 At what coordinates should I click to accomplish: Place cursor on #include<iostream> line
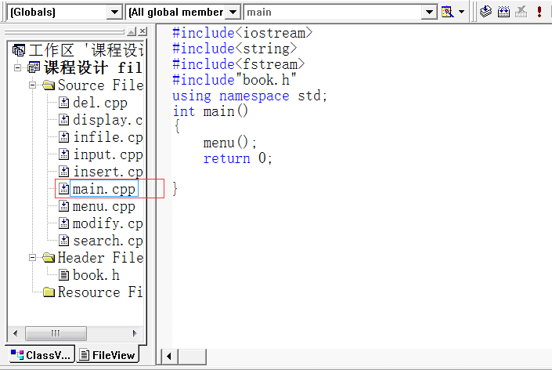click(242, 33)
